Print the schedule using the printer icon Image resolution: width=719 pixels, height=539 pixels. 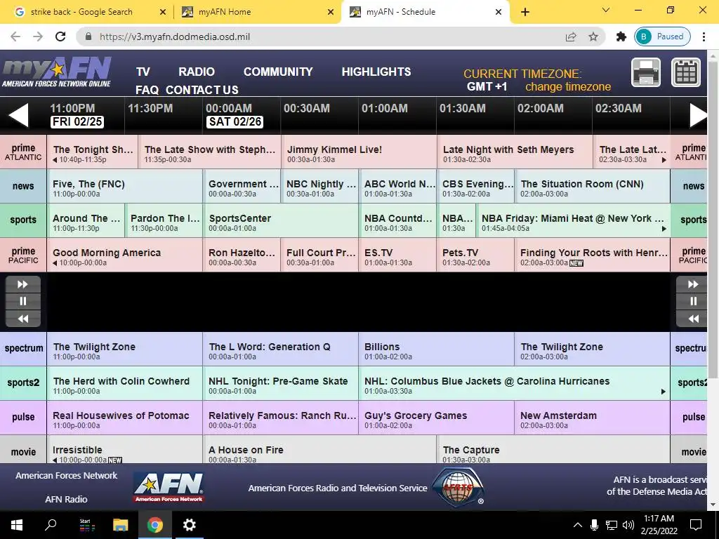646,72
